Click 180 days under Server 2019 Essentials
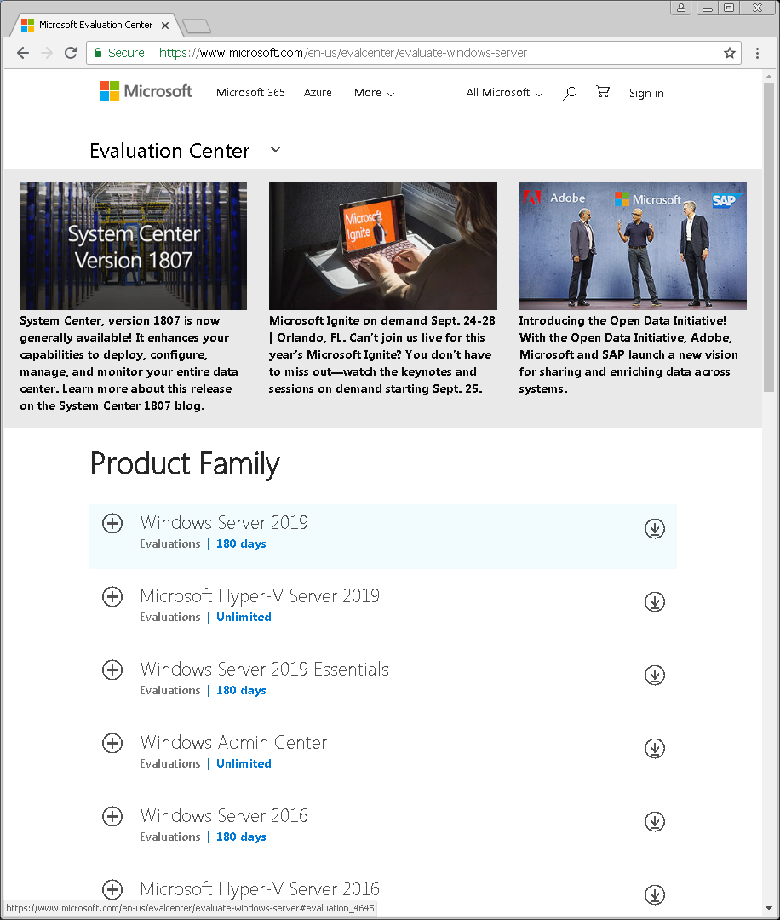Viewport: 780px width, 920px height. click(241, 691)
